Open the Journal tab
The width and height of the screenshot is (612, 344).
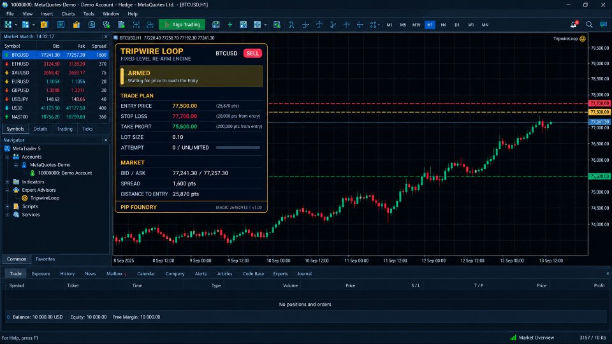point(305,274)
